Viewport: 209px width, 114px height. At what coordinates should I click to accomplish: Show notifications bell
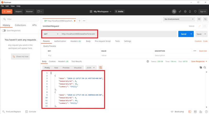click(190, 11)
